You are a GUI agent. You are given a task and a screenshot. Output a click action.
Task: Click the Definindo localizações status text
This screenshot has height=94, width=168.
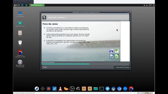click(x=48, y=62)
